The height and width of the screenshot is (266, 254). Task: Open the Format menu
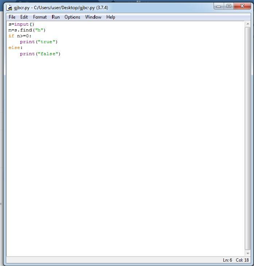point(40,17)
